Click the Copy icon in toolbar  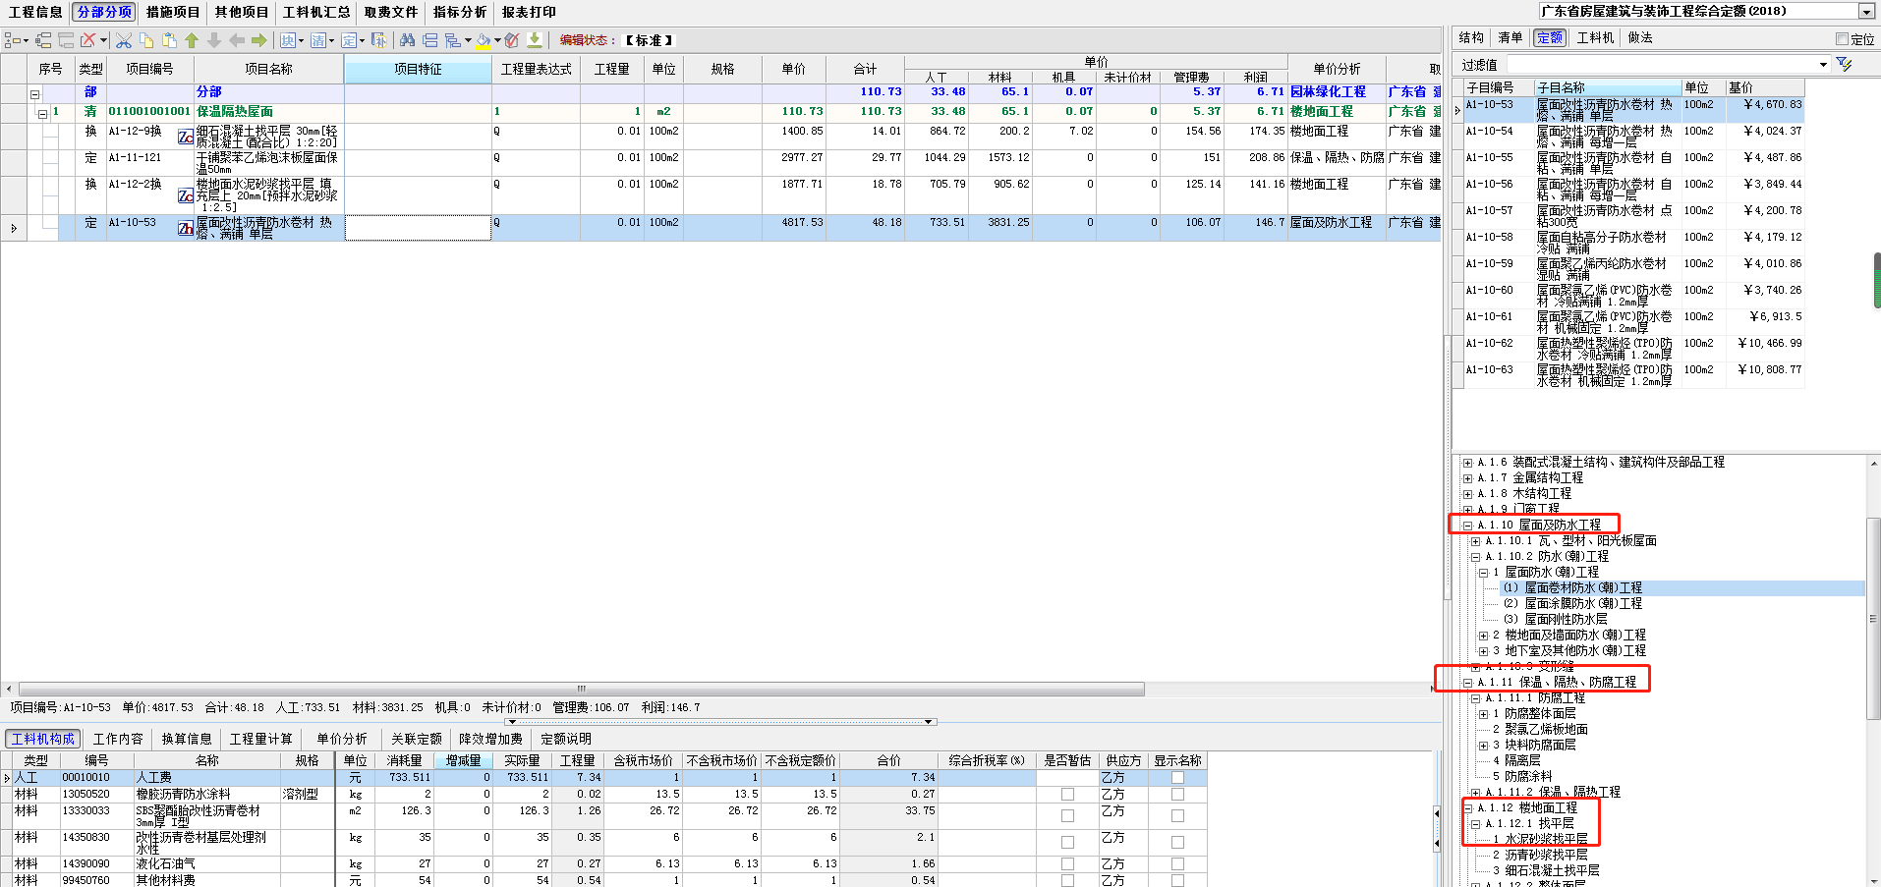(x=146, y=40)
